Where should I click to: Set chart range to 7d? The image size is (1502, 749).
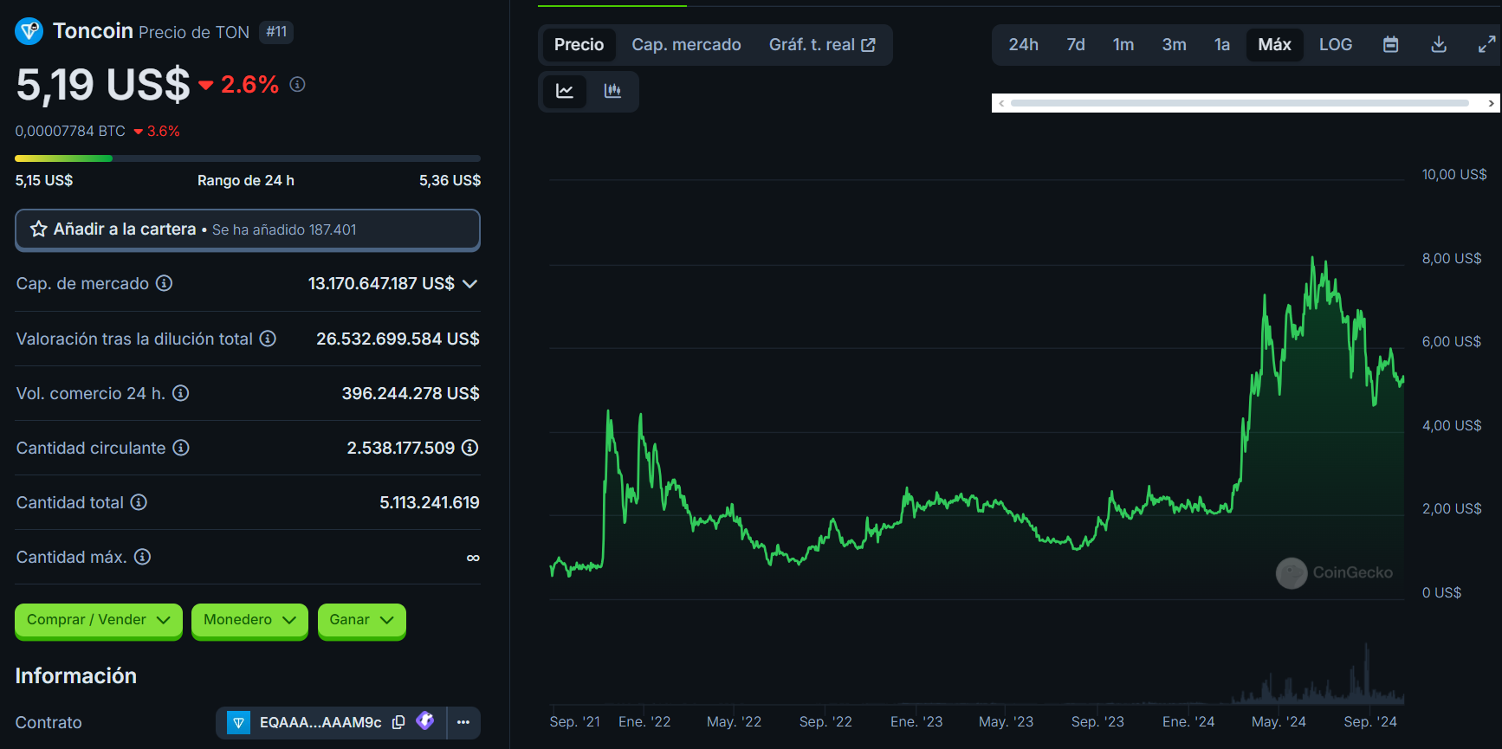point(1076,44)
